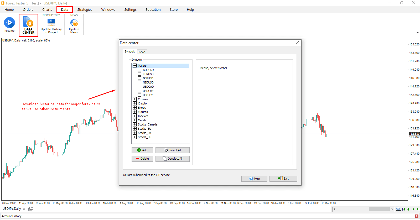Viewport: 420px width, 220px height.
Task: Go to the next chart tab
Action: point(413,209)
